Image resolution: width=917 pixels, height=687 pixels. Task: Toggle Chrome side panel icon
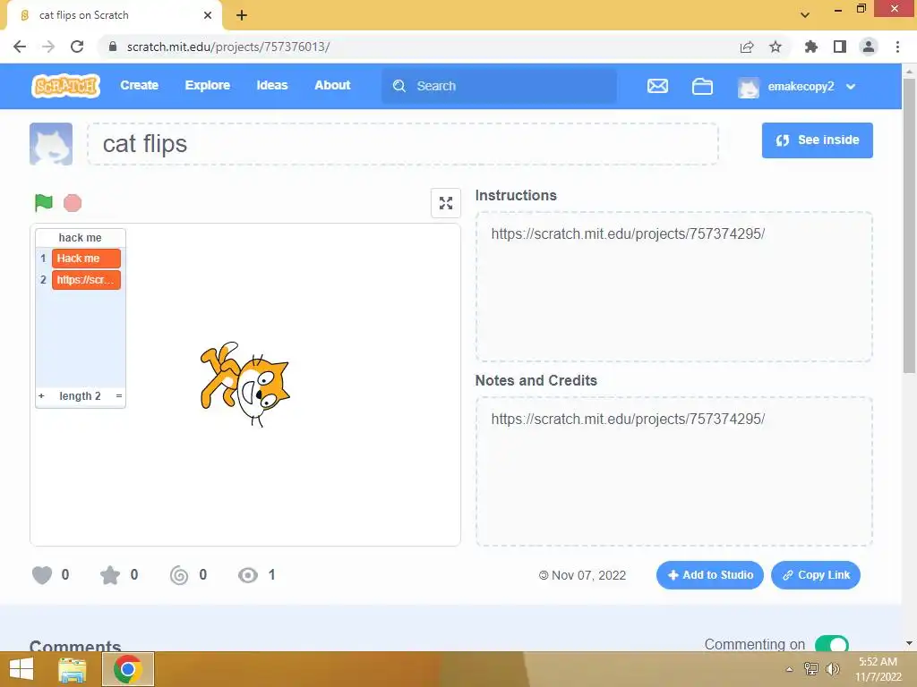tap(840, 47)
